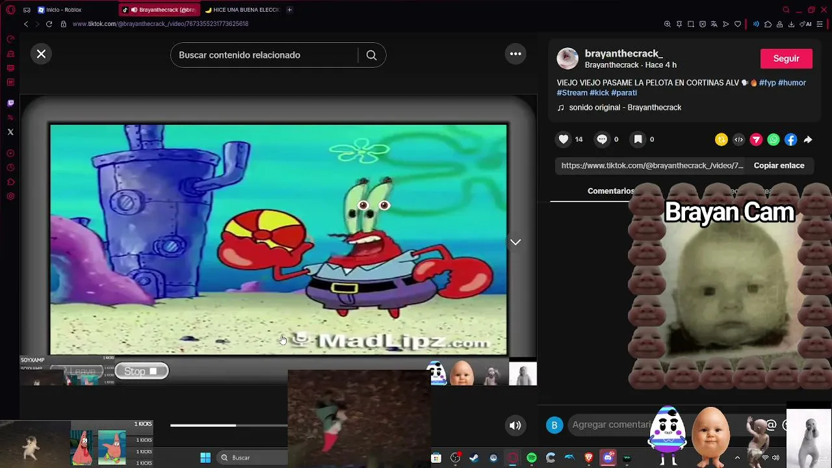Seek the video using the progress bar
This screenshot has width=832, height=468.
point(229,425)
